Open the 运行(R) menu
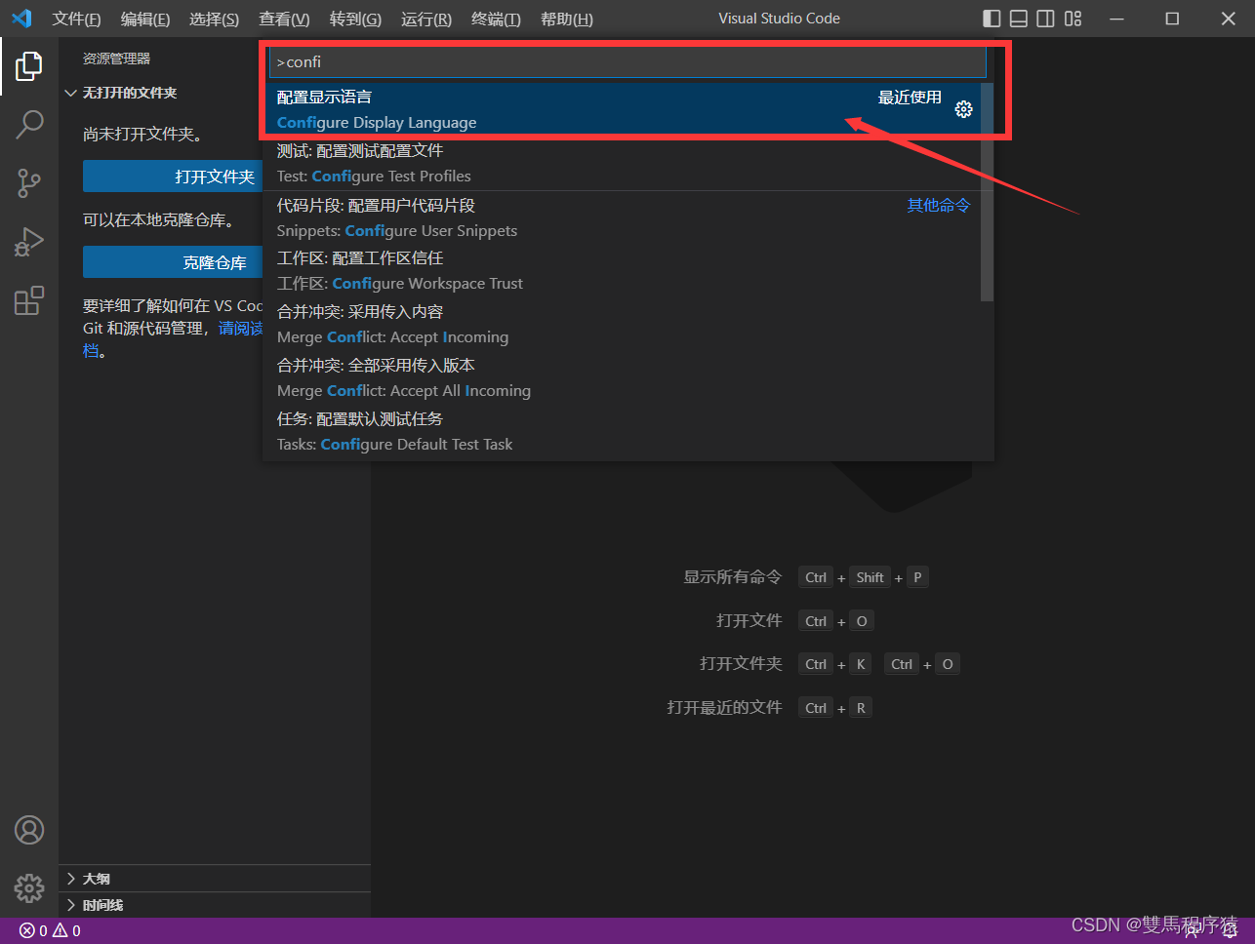 [x=426, y=20]
